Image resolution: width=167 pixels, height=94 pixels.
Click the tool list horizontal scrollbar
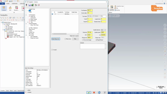click(65, 34)
